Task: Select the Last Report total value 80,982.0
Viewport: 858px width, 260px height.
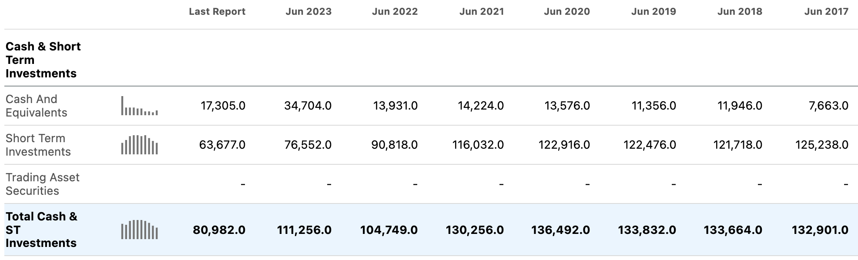Action: click(219, 230)
